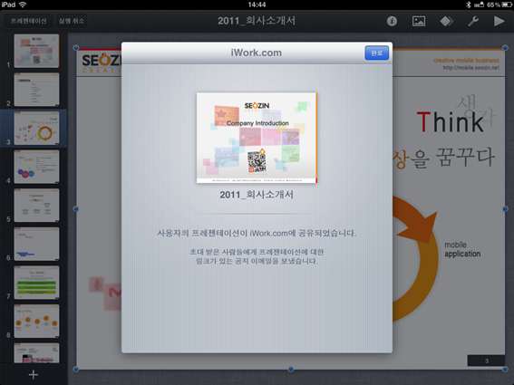Click the bottom-center selection handle of slide
Screen dimensions: 514x385
pos(290,370)
